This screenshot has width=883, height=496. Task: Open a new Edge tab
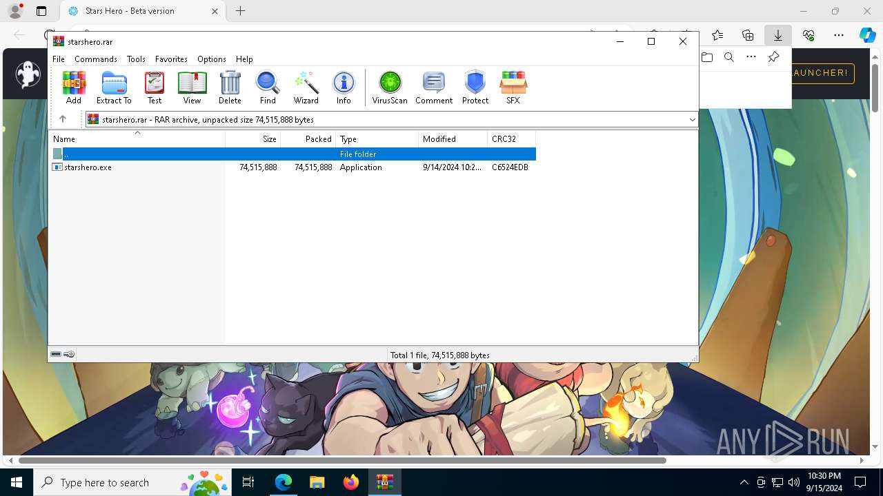[x=240, y=11]
